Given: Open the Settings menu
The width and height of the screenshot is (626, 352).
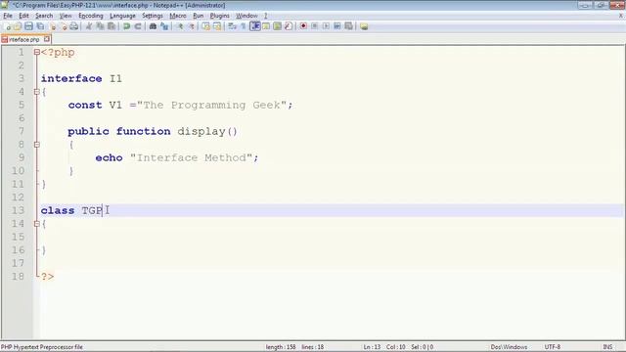Looking at the screenshot, I should pyautogui.click(x=153, y=16).
